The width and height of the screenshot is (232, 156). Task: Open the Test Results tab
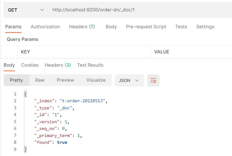coord(90,65)
